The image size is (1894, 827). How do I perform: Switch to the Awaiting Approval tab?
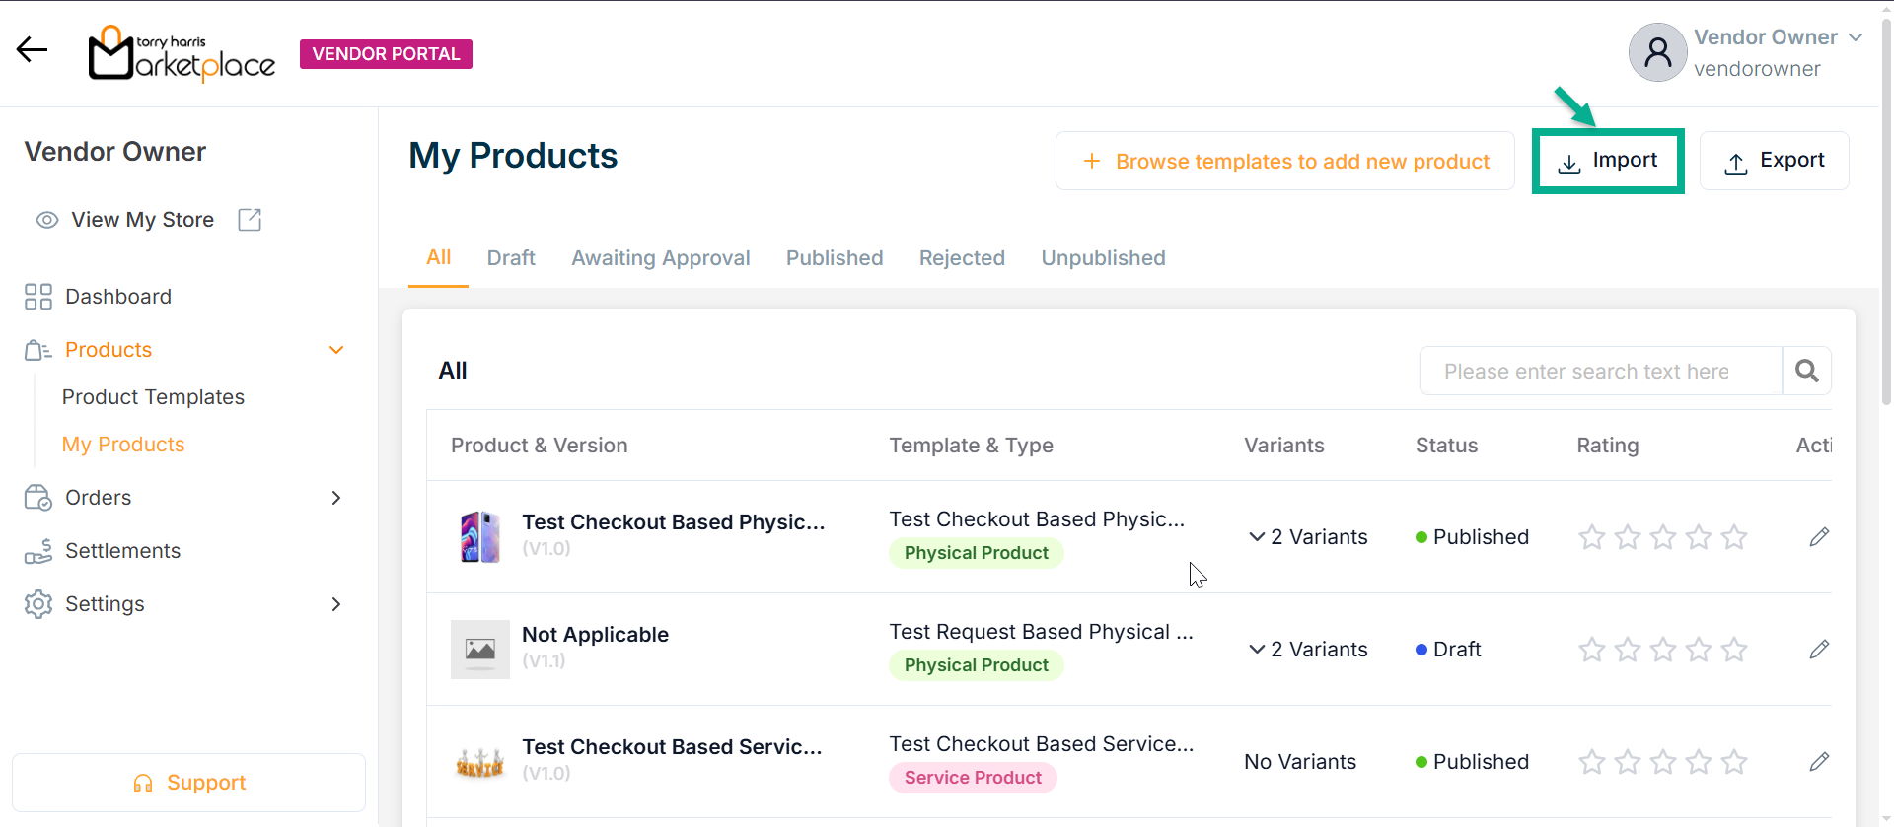660,258
